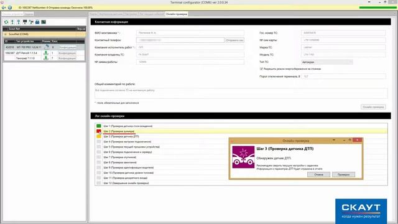The image size is (398, 224).
Task: Select Шаг 11 row in the log
Action: coord(241,178)
